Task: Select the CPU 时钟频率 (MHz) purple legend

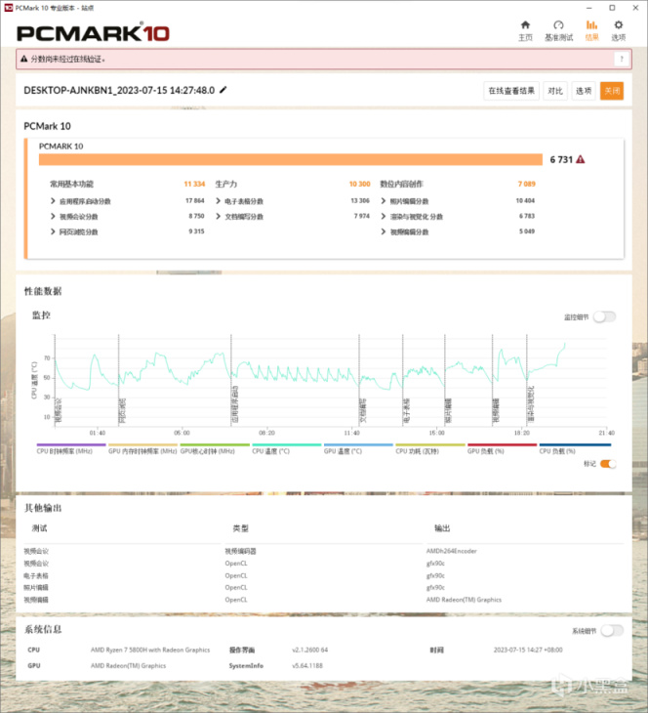Action: click(71, 448)
